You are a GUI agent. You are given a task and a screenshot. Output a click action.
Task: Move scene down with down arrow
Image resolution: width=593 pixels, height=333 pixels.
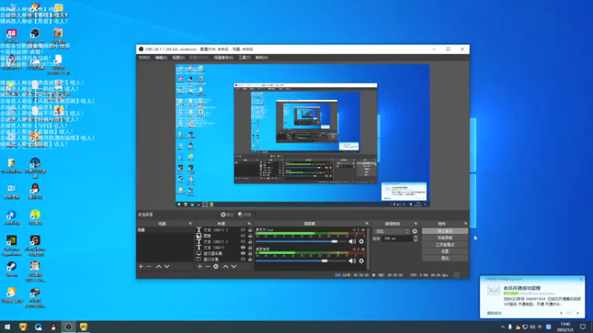click(x=167, y=266)
